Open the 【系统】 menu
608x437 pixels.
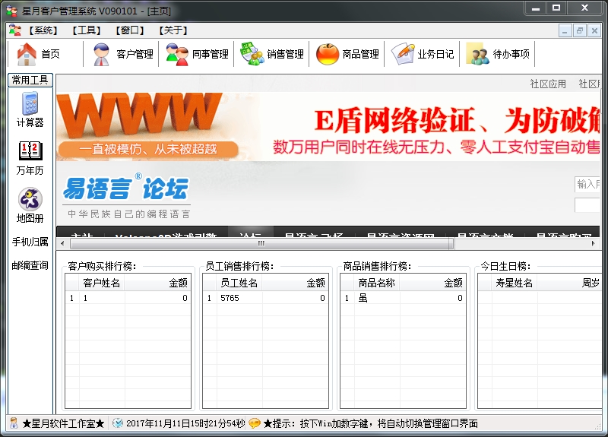coord(43,30)
